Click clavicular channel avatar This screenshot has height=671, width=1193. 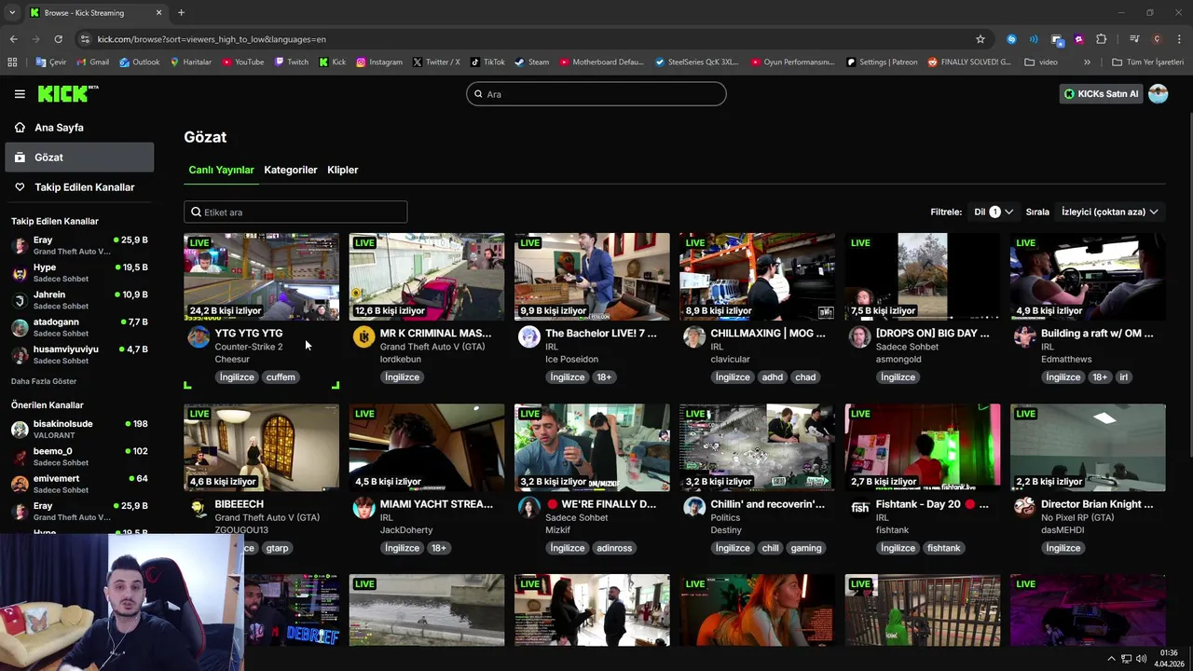click(x=694, y=336)
